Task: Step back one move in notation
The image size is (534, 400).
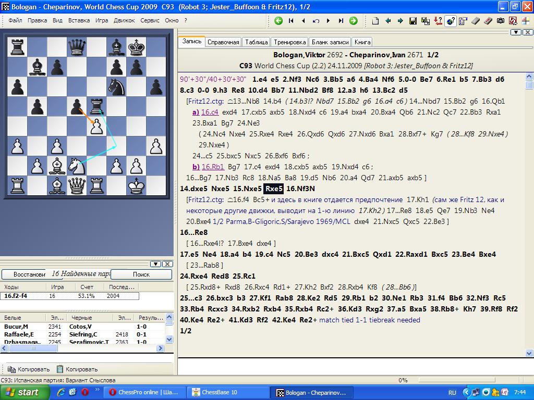Action: coord(304,21)
